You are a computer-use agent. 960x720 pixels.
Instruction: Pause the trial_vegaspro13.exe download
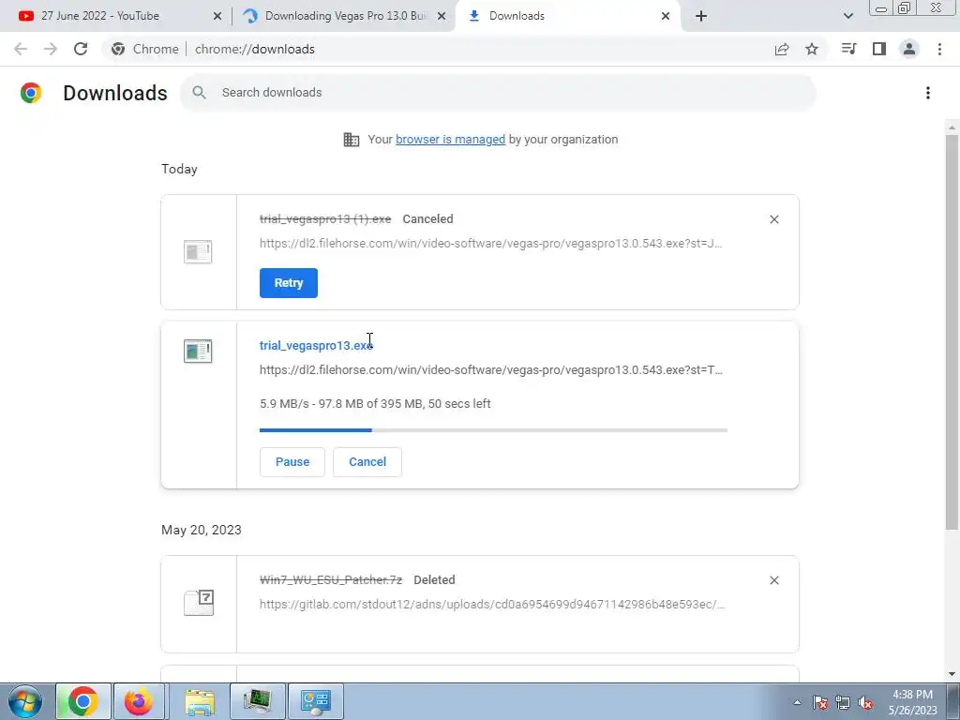coord(292,461)
